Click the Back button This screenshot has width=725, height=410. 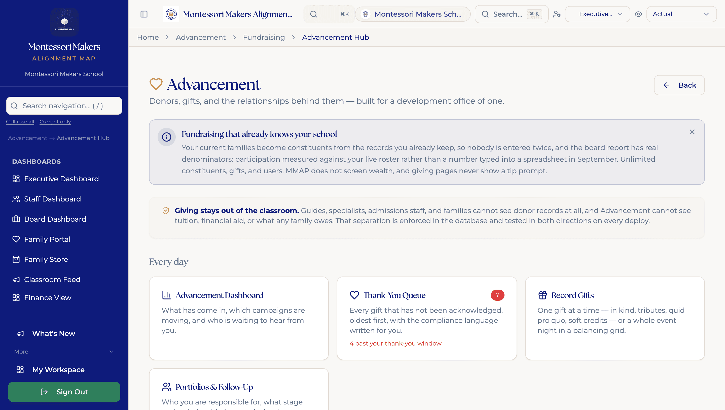(679, 85)
